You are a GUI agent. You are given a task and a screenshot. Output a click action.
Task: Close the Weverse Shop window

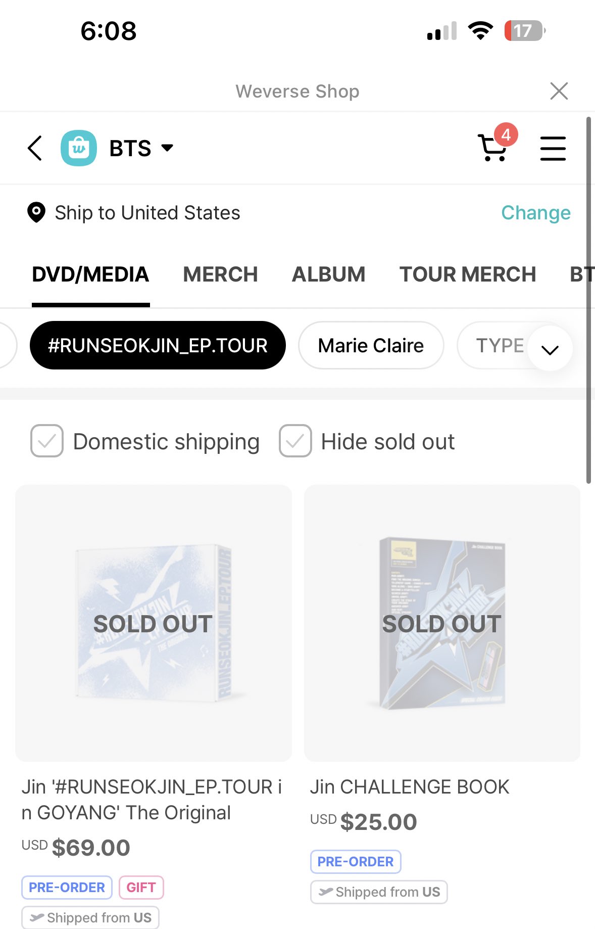point(559,91)
